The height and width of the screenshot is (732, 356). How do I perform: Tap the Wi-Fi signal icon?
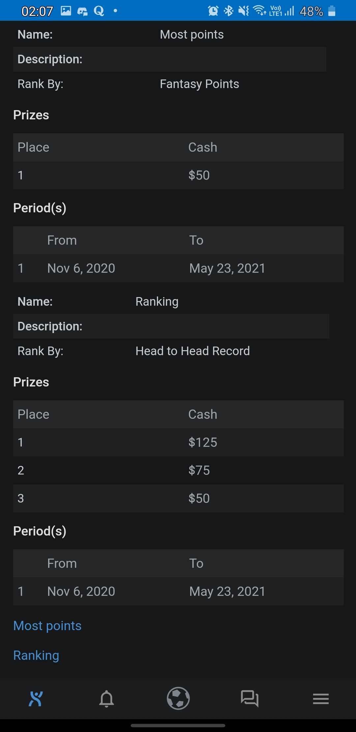(x=259, y=11)
